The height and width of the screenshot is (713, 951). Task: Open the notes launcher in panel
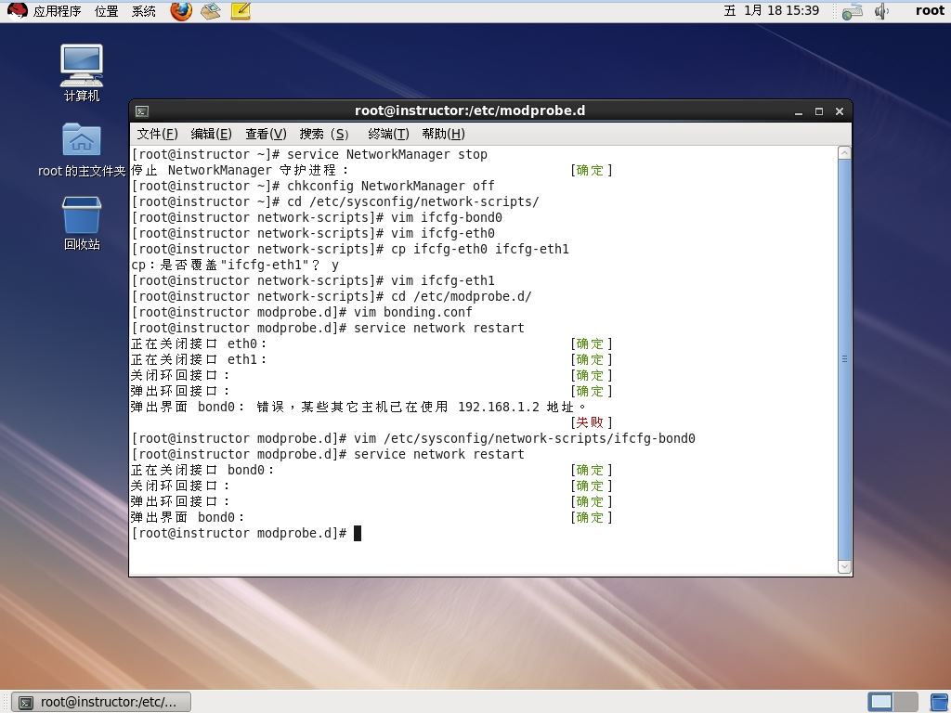click(x=241, y=11)
